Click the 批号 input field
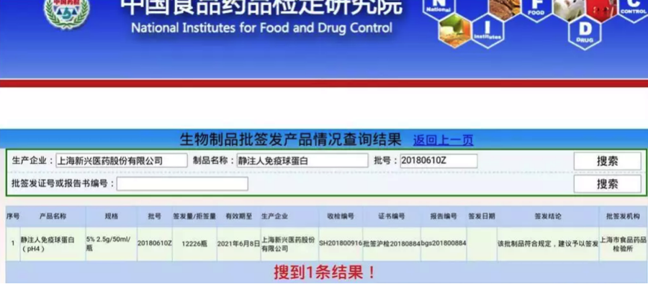Image resolution: width=648 pixels, height=284 pixels. 438,160
